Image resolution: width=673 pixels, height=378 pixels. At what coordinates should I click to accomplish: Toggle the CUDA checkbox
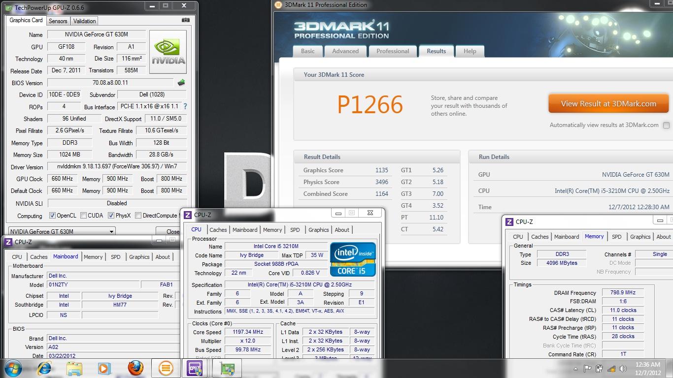pos(83,216)
